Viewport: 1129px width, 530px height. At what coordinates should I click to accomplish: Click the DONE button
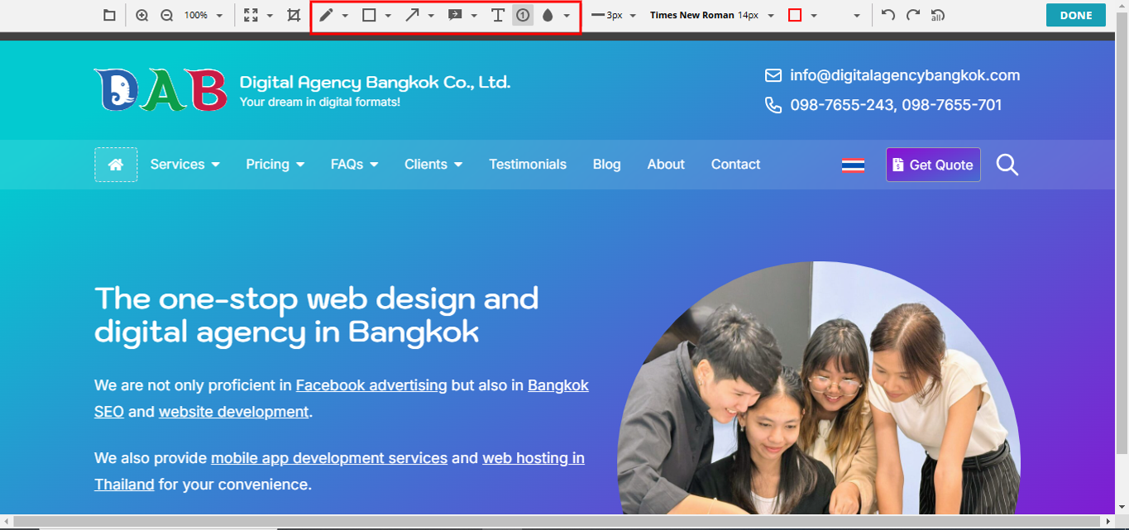click(1076, 16)
